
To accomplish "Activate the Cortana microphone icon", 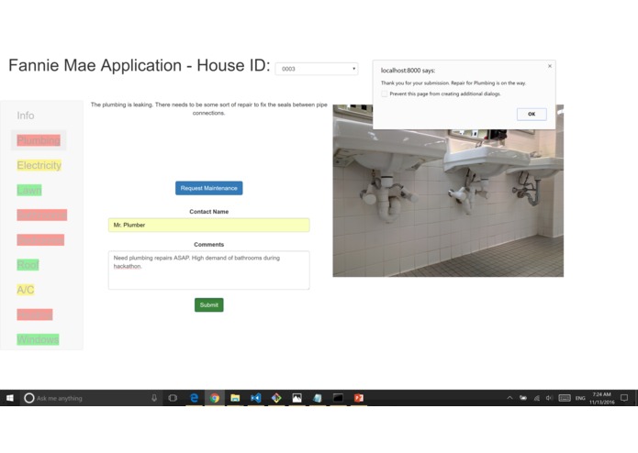I will 154,398.
